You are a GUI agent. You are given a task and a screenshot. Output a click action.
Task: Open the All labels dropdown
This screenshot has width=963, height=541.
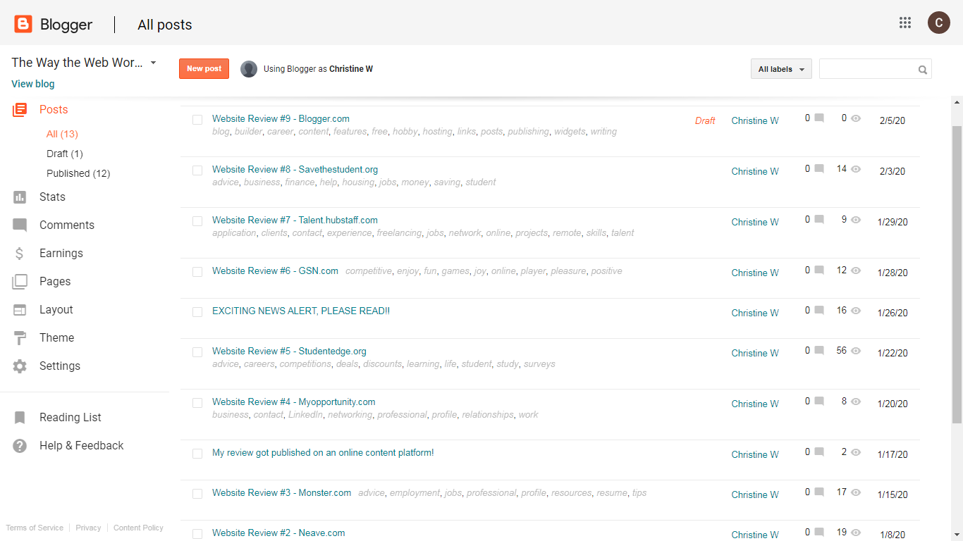[781, 69]
